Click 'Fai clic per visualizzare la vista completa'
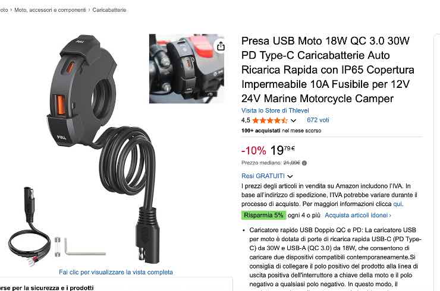440x291 pixels. [116, 272]
